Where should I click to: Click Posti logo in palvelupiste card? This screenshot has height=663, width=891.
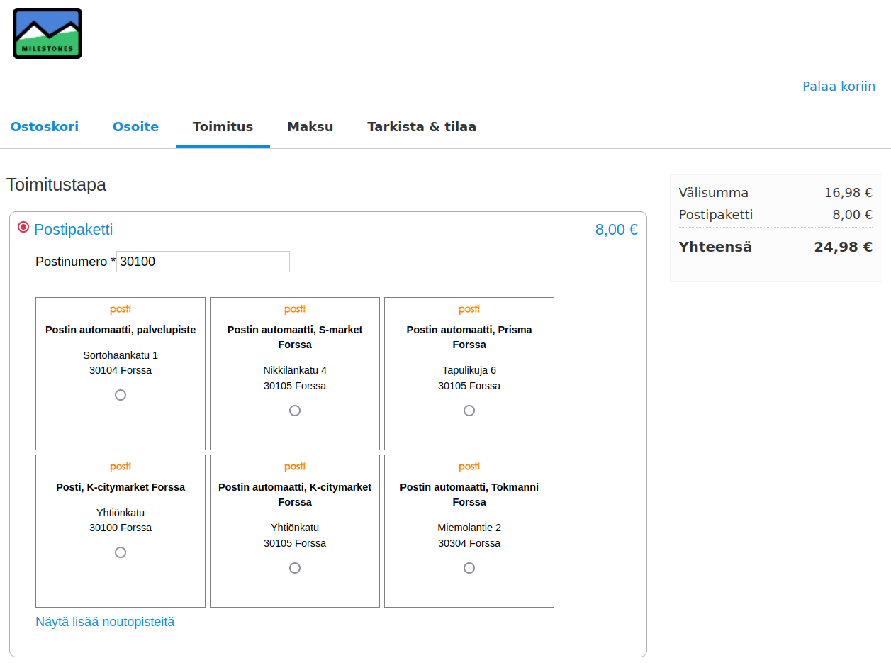(x=121, y=309)
